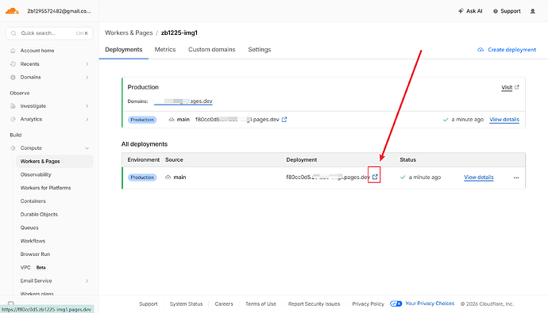Switch to the Custom domains tab
The image size is (548, 313).
click(212, 49)
